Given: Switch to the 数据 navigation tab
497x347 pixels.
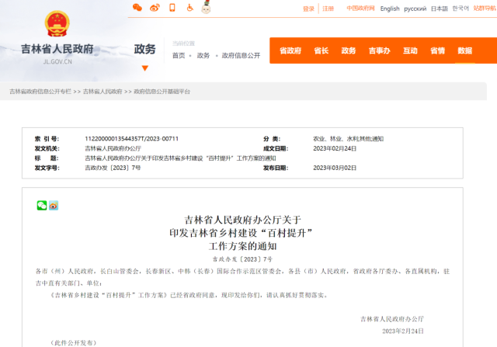Looking at the screenshot, I should [x=464, y=51].
